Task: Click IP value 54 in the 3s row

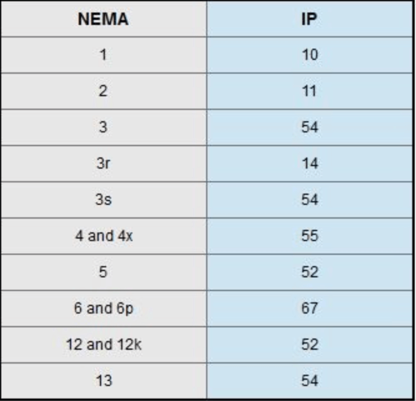Action: (x=309, y=200)
